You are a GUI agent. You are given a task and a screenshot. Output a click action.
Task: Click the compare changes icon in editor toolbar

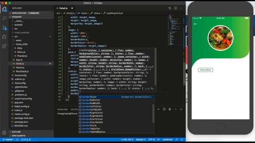[170, 8]
